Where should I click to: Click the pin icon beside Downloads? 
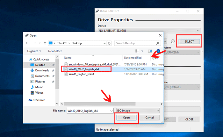tap(53, 70)
